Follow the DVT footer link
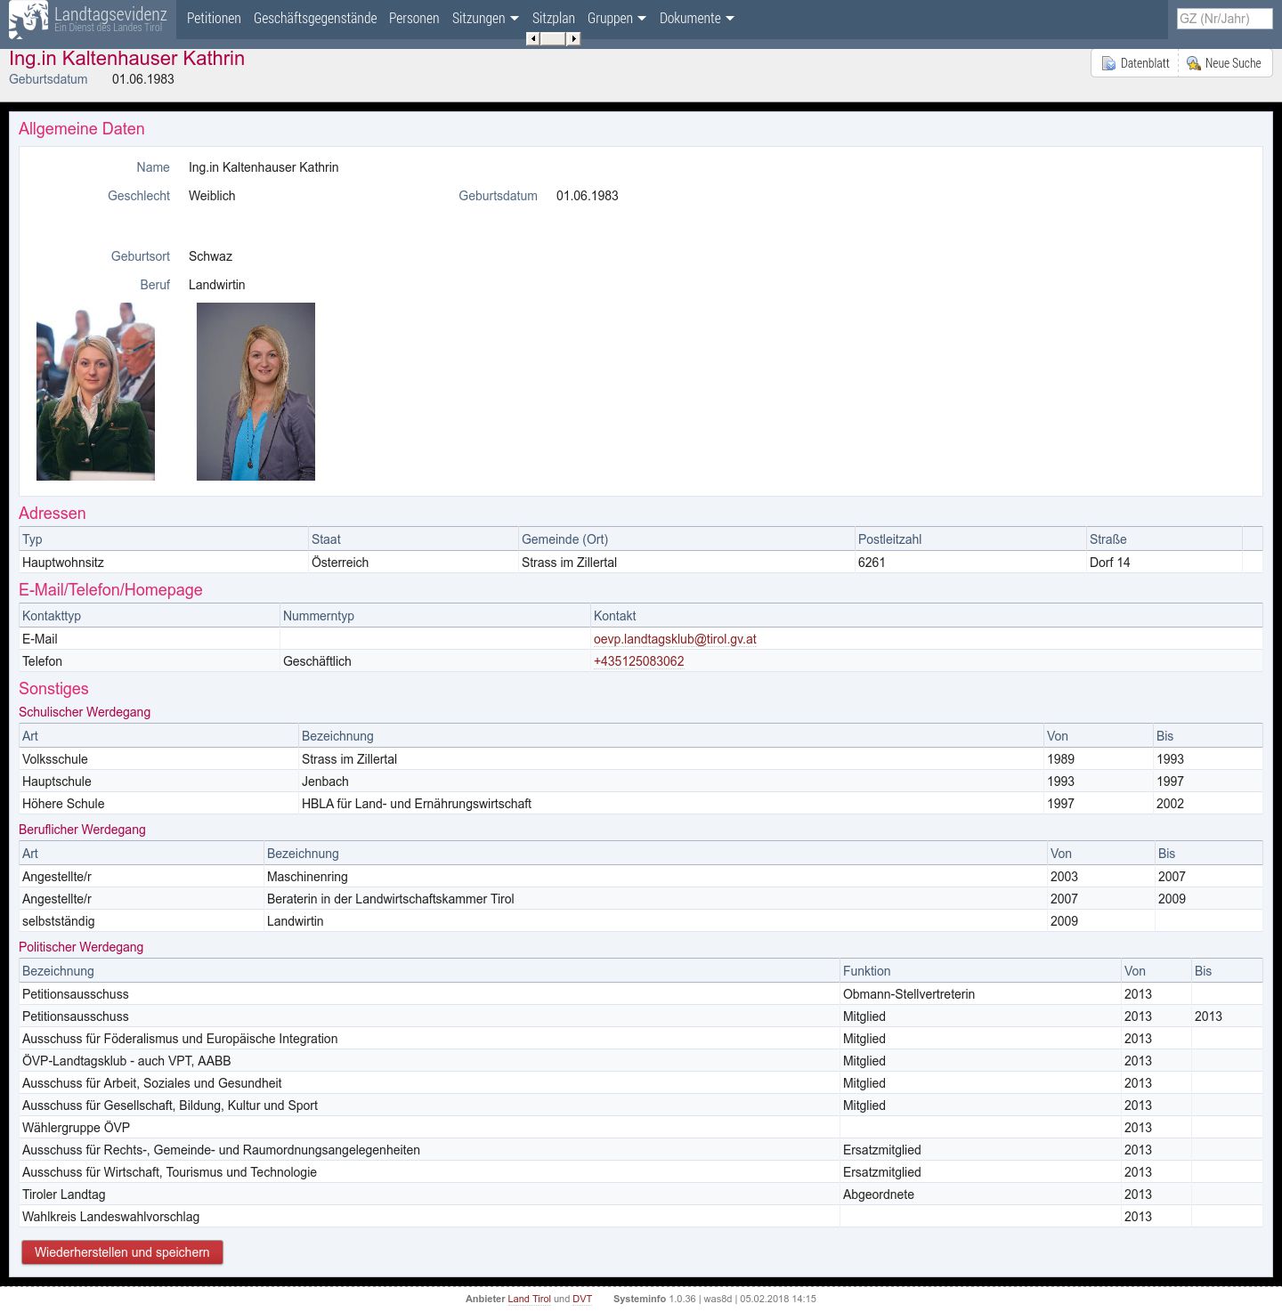Screen dimensions: 1282x1312 click(x=582, y=1299)
